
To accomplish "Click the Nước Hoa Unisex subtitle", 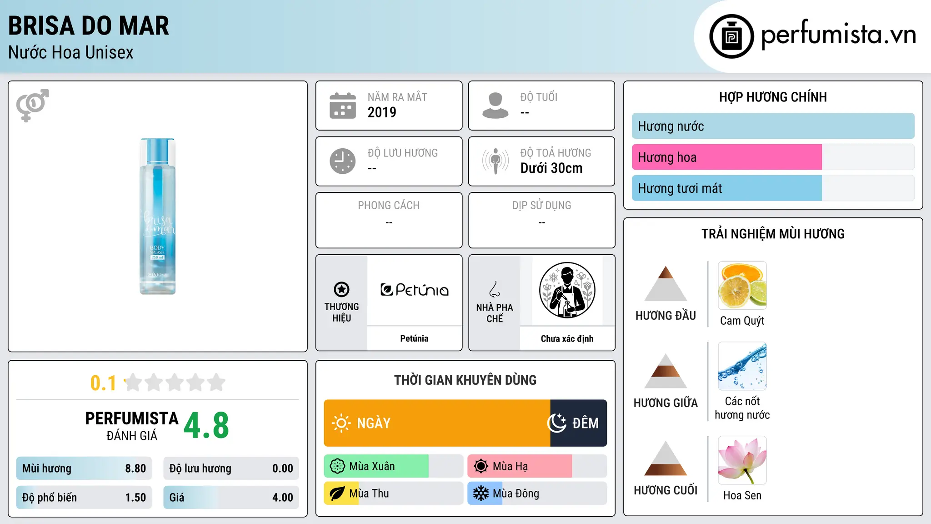I will point(71,53).
